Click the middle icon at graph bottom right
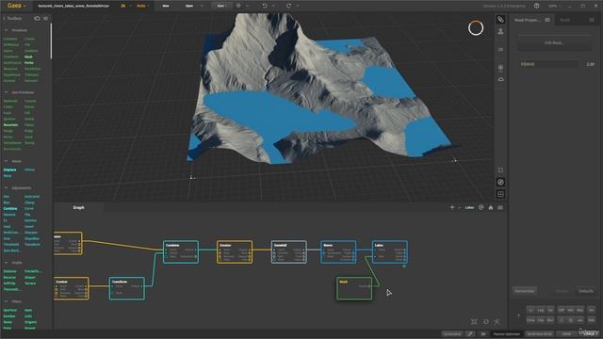The height and width of the screenshot is (339, 603). point(486,321)
